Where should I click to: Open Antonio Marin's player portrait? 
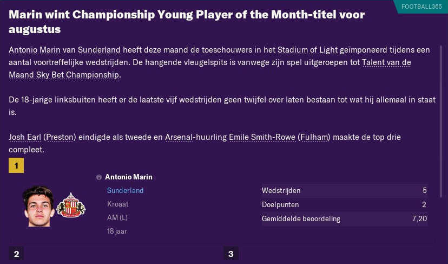click(37, 206)
